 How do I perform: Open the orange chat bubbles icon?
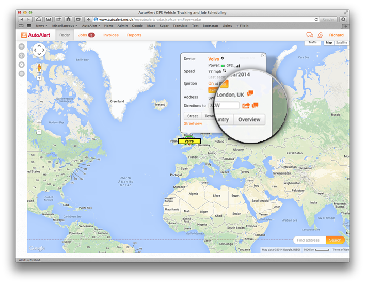(x=309, y=35)
